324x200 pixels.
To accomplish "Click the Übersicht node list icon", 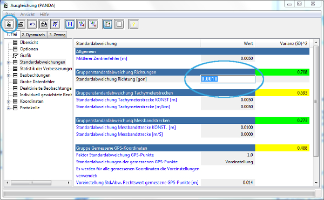I will pos(15,42).
